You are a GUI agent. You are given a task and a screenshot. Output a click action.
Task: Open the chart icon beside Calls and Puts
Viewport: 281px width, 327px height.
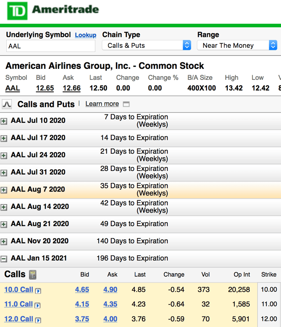click(x=7, y=104)
